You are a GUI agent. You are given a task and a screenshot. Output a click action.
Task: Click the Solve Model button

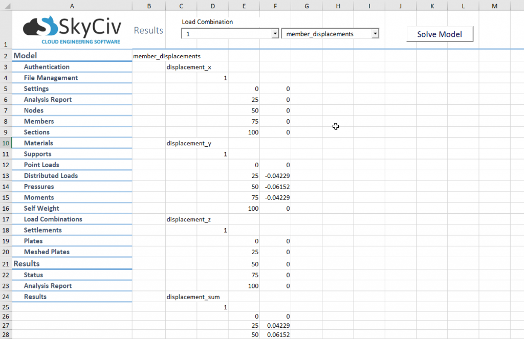click(439, 34)
